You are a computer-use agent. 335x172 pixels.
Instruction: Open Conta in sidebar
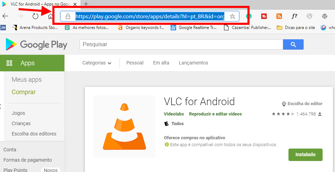click(10, 150)
